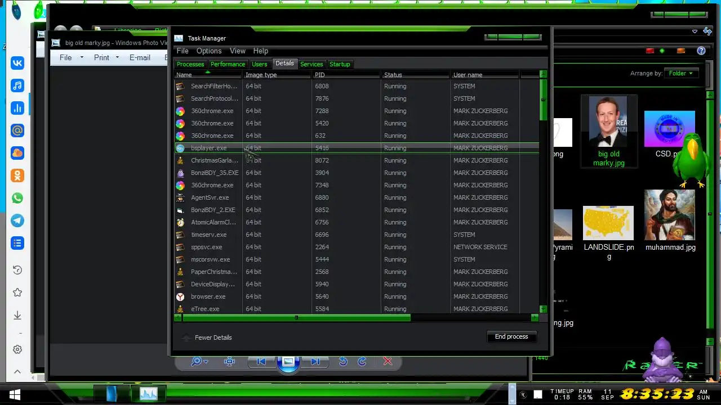The image size is (721, 405).
Task: Click Fewer Details expander
Action: [x=207, y=337]
